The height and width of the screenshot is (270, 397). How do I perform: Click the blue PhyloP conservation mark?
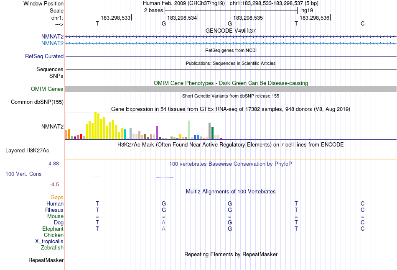pyautogui.click(x=165, y=177)
